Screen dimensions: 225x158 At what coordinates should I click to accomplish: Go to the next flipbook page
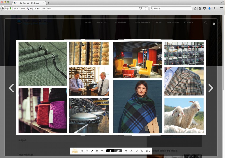pyautogui.click(x=211, y=88)
